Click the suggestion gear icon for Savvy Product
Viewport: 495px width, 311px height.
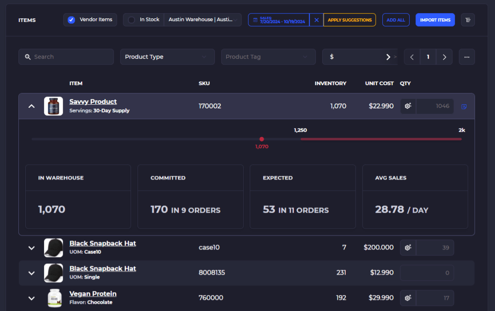[x=408, y=106]
